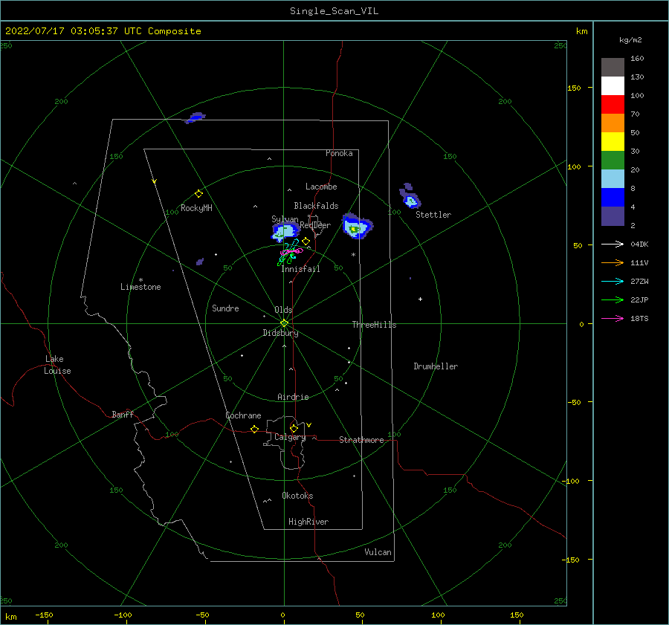Click the Olds city label
This screenshot has height=625, width=669.
(x=283, y=310)
